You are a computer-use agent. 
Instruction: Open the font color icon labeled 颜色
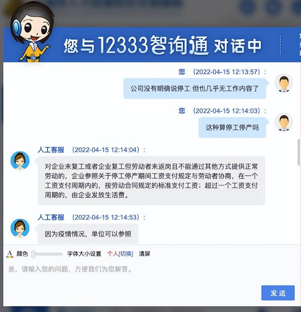(10, 254)
